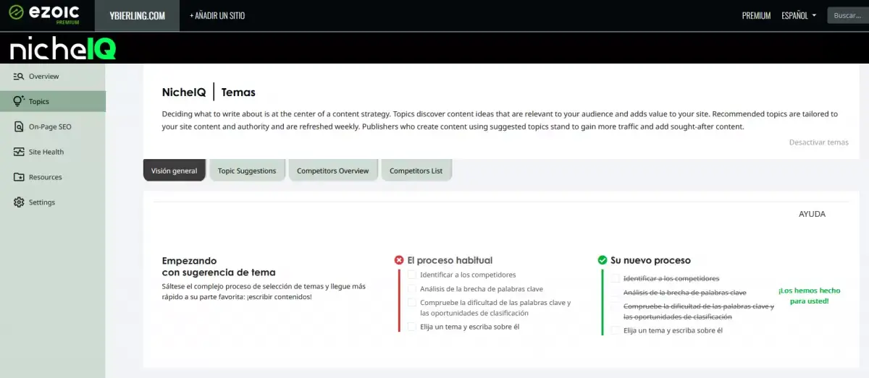
Task: Tick 'Análisis de la brecha' under El proceso habitual
Action: tap(412, 289)
